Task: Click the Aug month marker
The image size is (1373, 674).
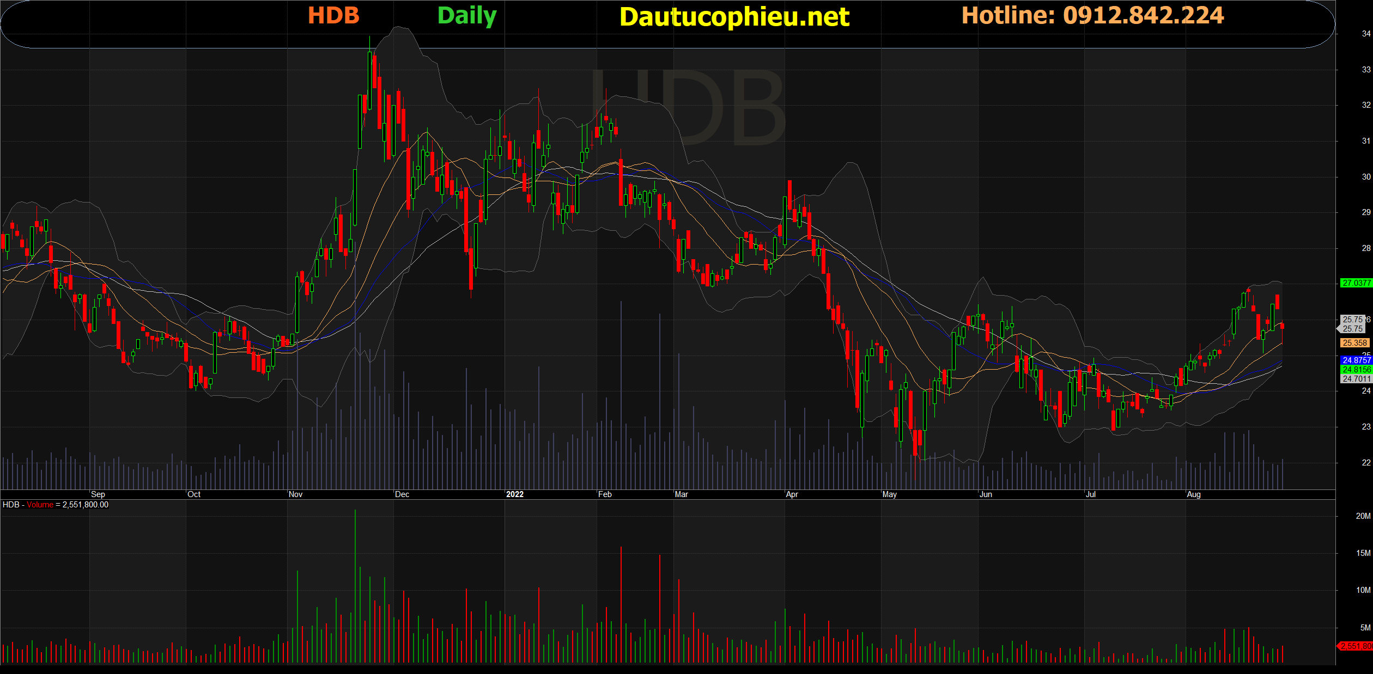Action: click(1193, 494)
